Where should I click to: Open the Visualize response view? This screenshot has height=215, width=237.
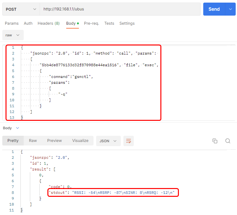pos(80,141)
